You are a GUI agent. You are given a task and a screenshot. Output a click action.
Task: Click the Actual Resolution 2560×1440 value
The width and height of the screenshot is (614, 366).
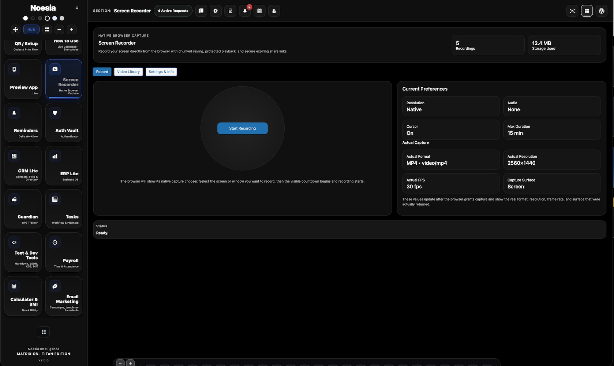(521, 163)
